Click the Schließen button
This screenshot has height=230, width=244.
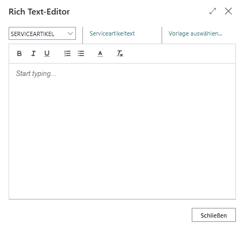click(214, 215)
